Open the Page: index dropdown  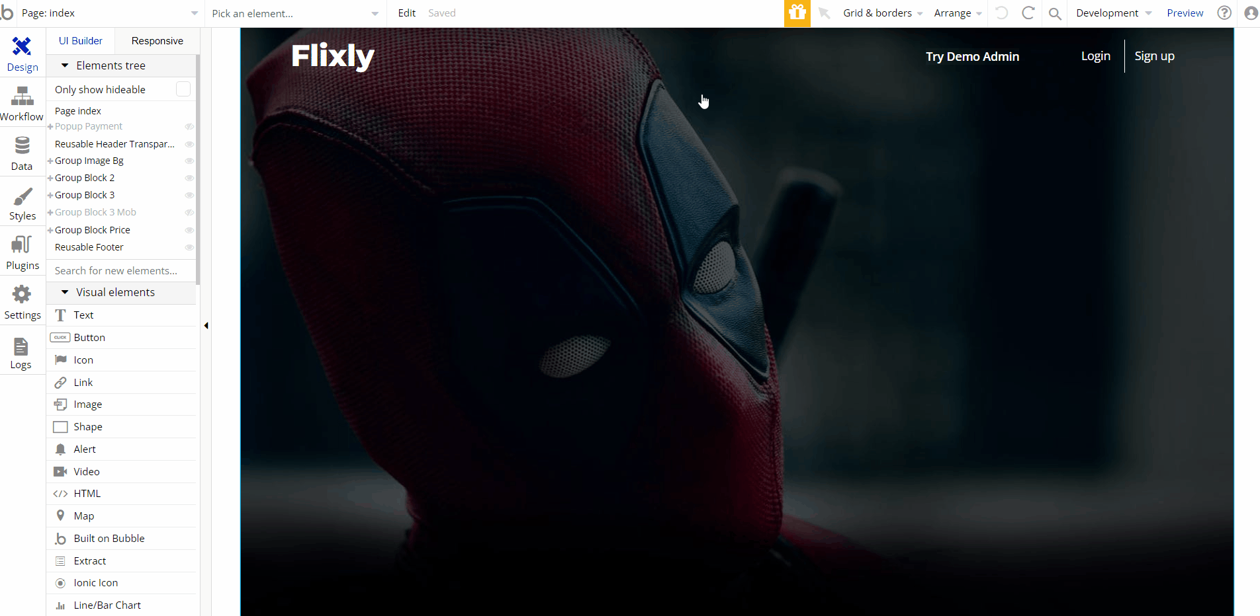click(110, 13)
